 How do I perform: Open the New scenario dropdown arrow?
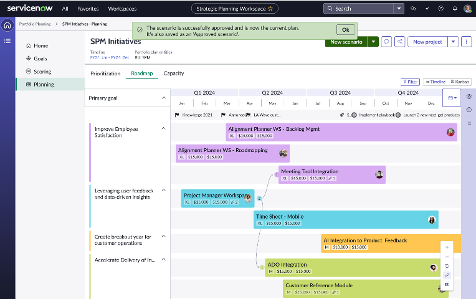pyautogui.click(x=373, y=42)
